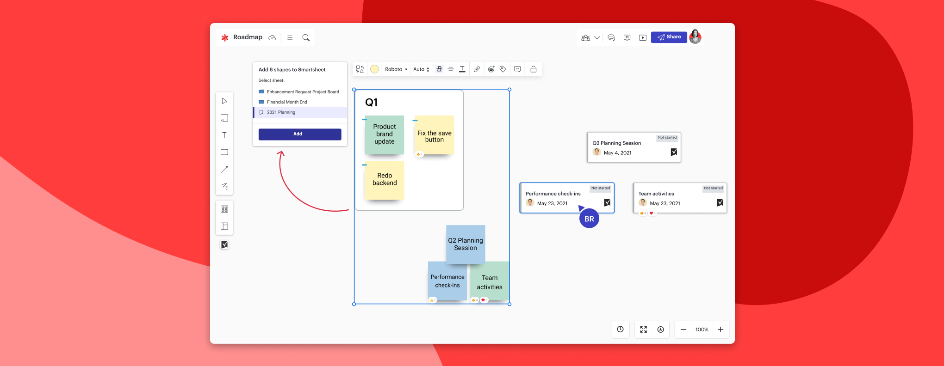Start presentation mode with play icon
The image size is (944, 366).
click(x=643, y=37)
